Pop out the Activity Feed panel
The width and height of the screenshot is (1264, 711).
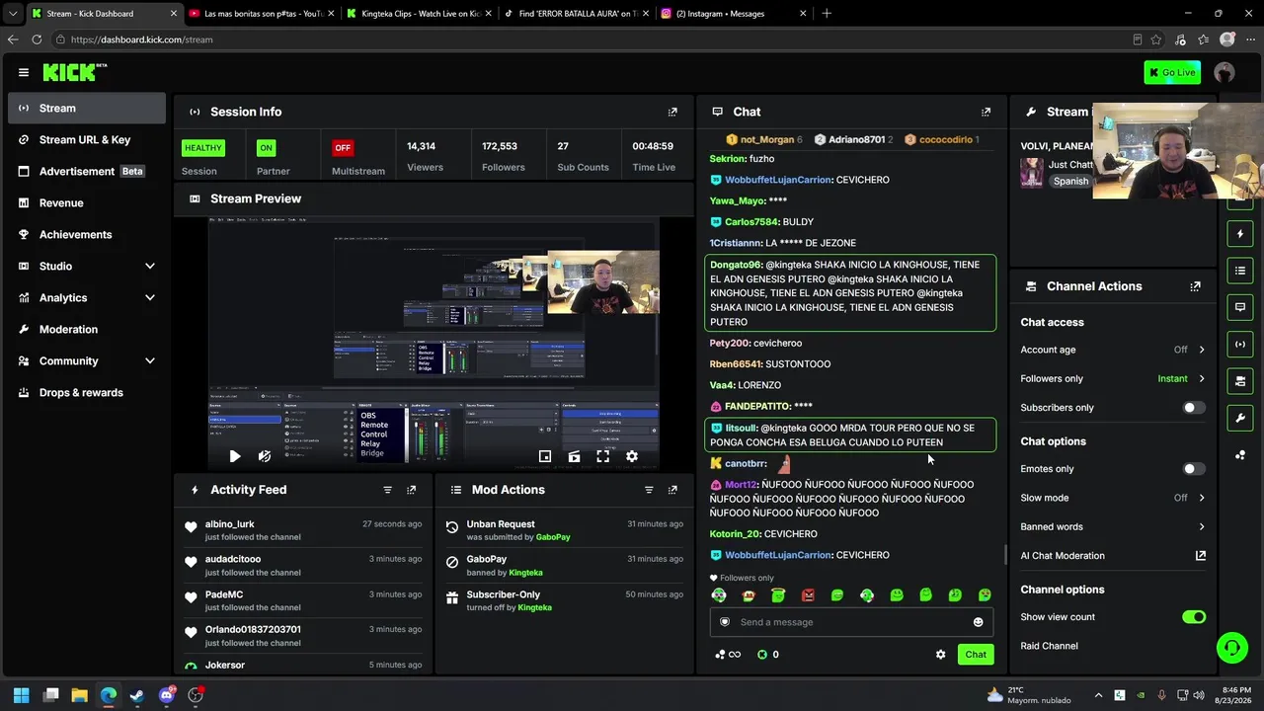412,490
